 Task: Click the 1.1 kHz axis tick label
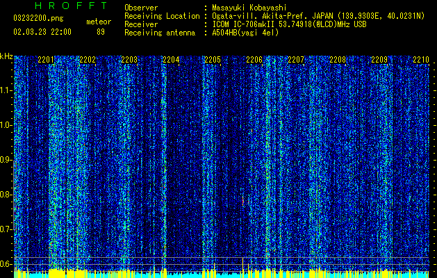click(6, 90)
